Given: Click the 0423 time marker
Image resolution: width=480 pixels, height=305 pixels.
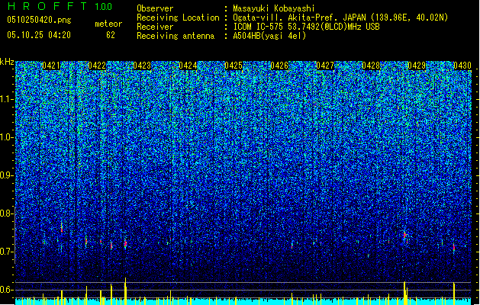Looking at the screenshot, I should [x=142, y=66].
